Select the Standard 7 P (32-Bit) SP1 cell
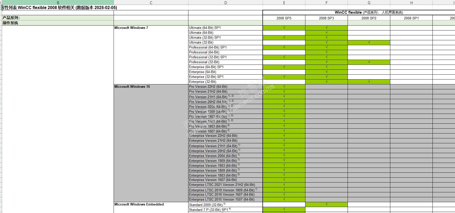Viewport: 455px width, 213px height. click(225, 209)
